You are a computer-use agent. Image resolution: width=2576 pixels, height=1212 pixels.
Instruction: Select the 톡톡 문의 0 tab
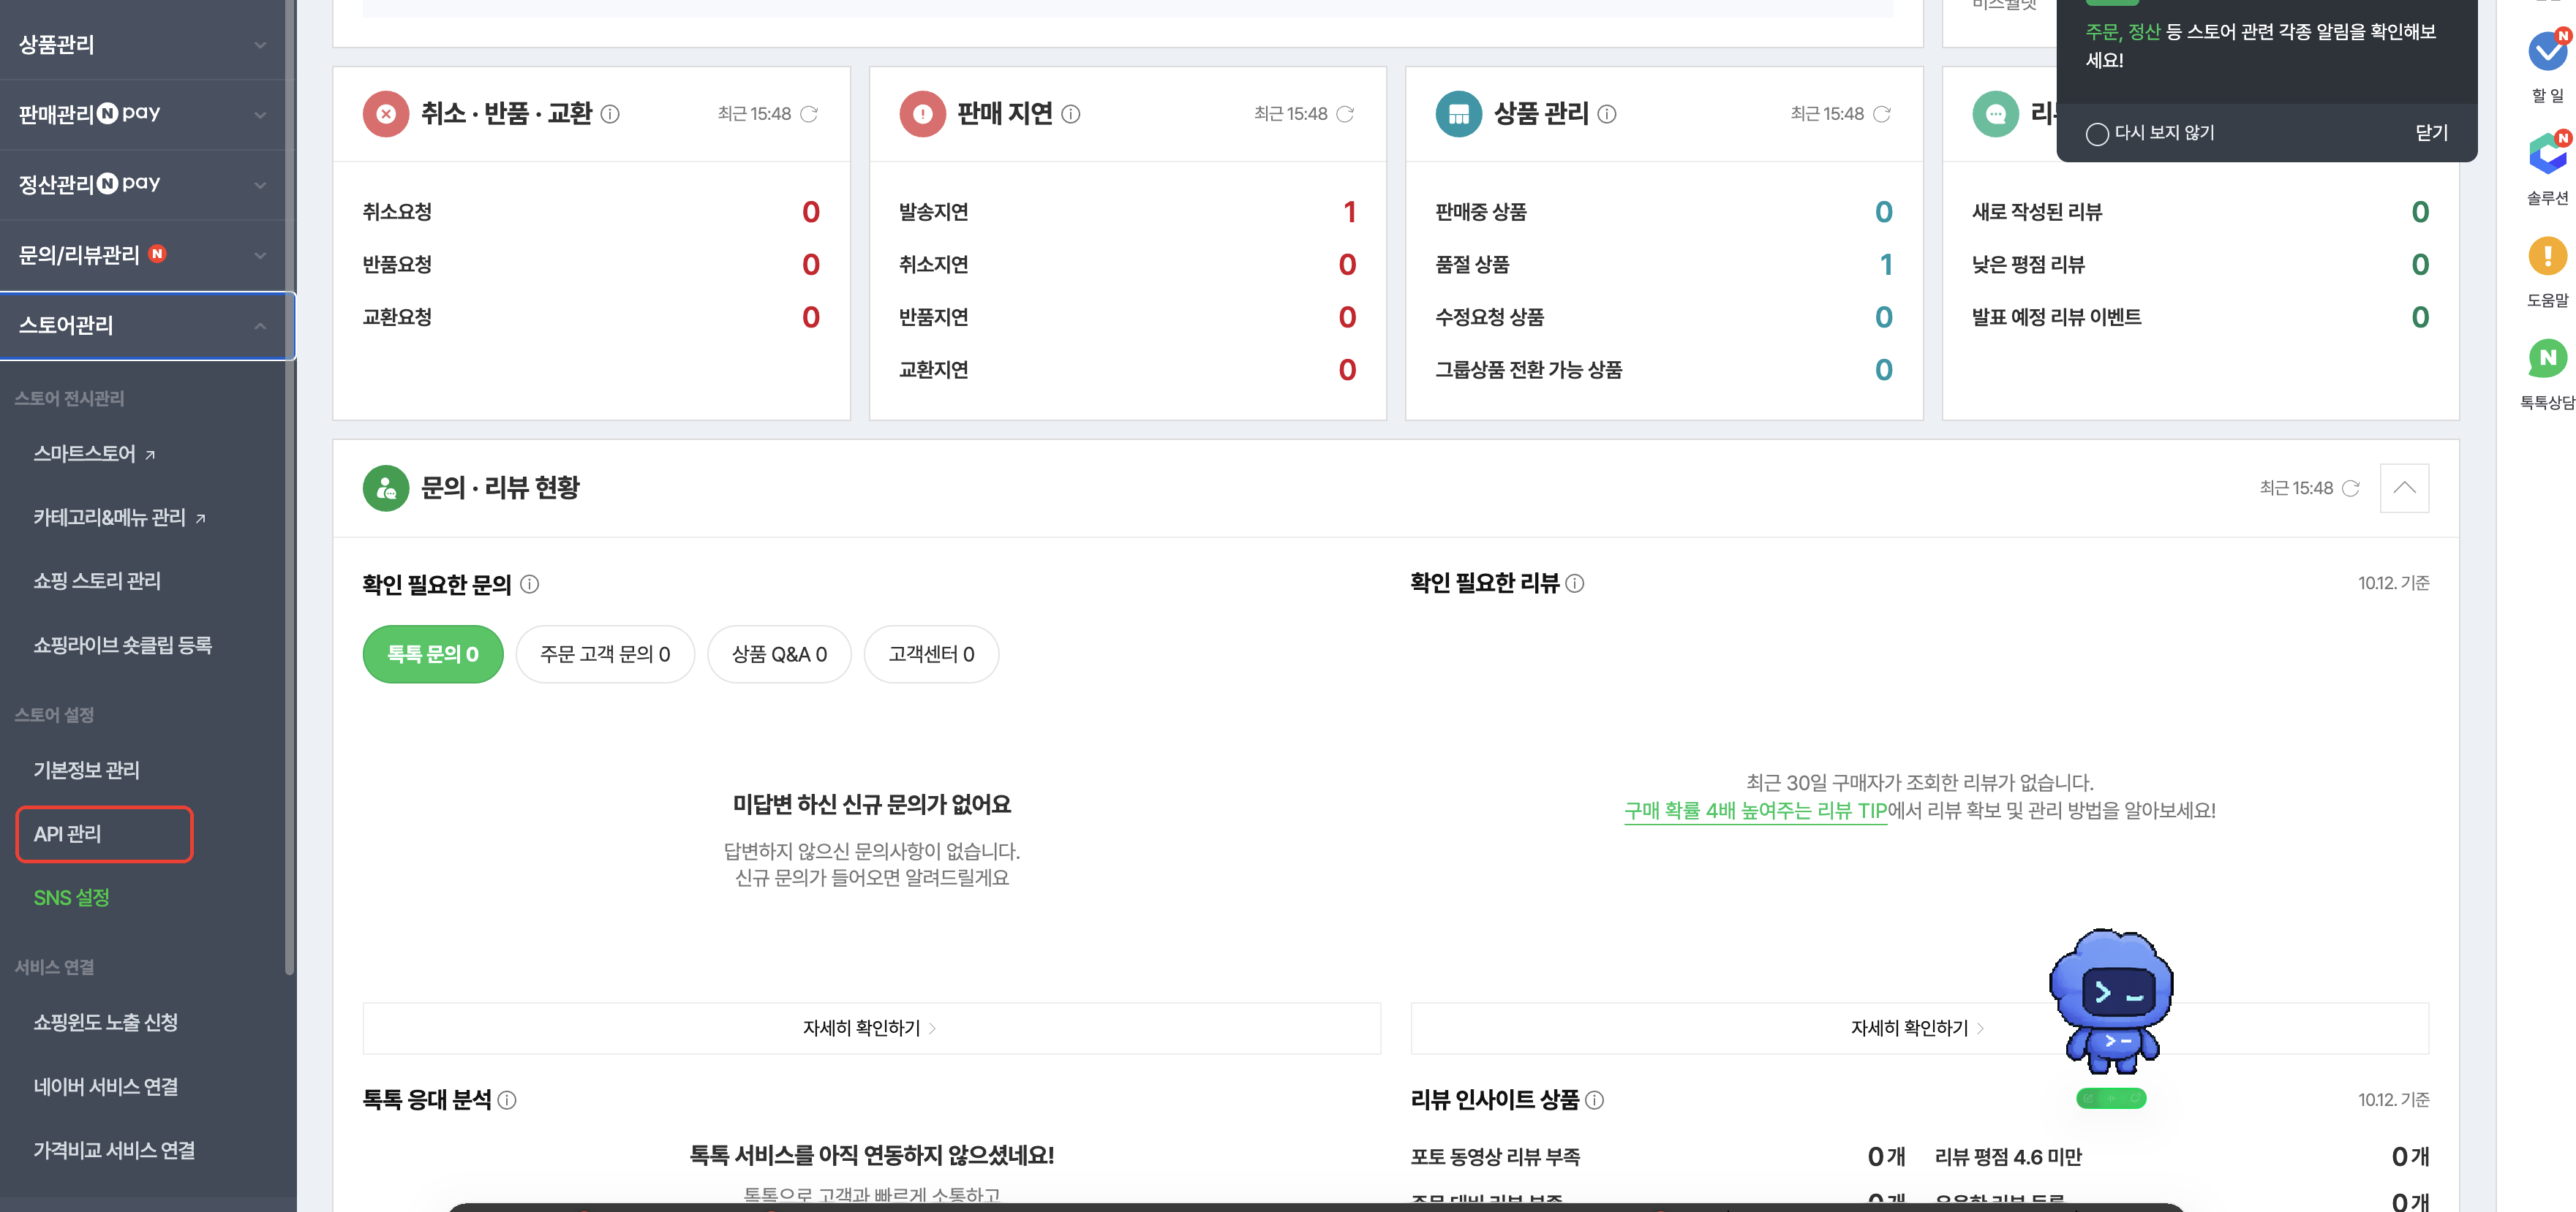tap(433, 654)
